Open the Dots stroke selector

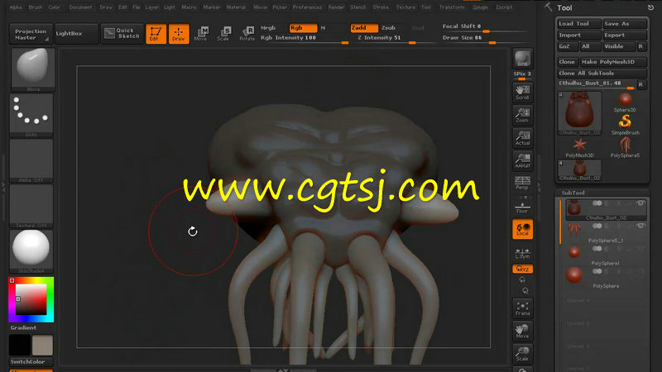(31, 115)
